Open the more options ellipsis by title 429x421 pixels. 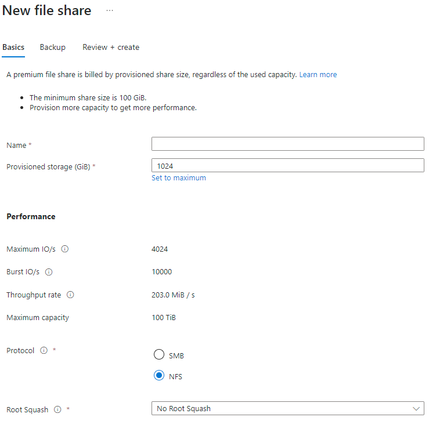110,10
